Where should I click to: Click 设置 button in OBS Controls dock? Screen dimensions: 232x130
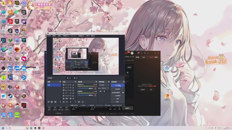(x=117, y=99)
